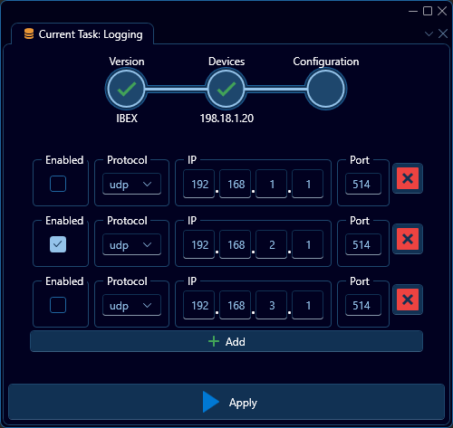This screenshot has height=428, width=453.
Task: Enable the 192.168.3.1 server checkbox
Action: point(58,305)
